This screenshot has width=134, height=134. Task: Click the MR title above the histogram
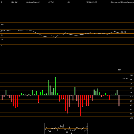[x=120, y=70]
